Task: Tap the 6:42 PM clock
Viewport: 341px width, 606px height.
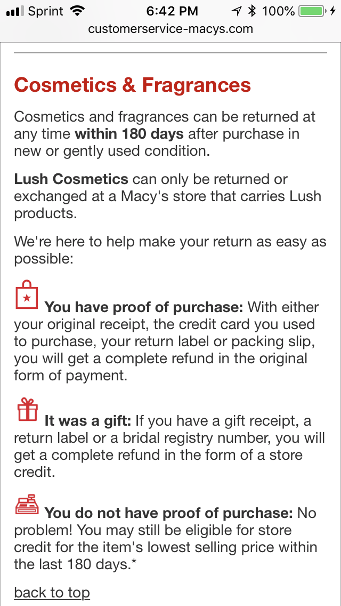Action: pyautogui.click(x=172, y=11)
